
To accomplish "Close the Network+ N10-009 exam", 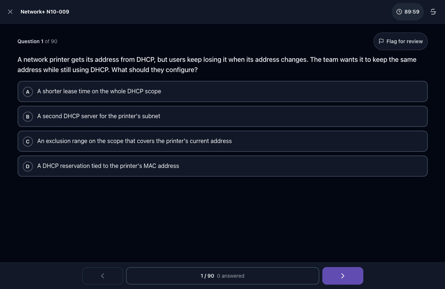I will point(10,12).
